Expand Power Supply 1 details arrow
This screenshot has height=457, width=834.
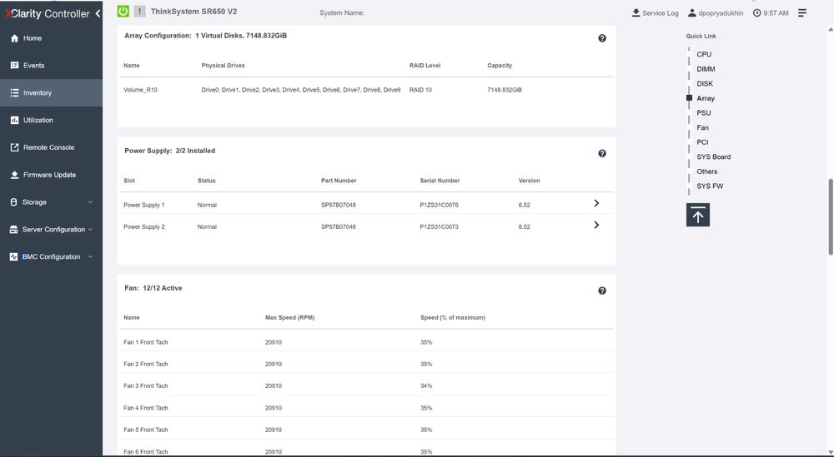pyautogui.click(x=596, y=203)
